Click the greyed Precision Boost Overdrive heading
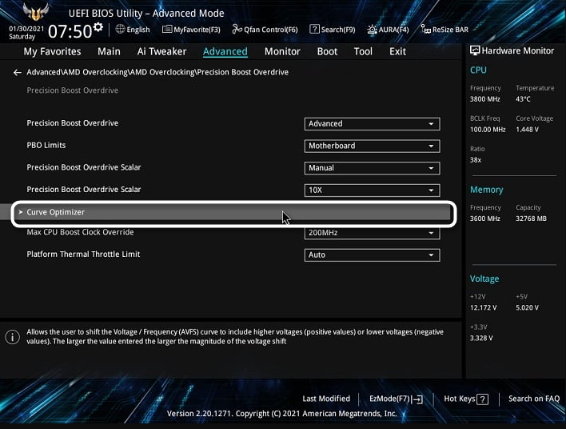566x429 pixels. [72, 90]
